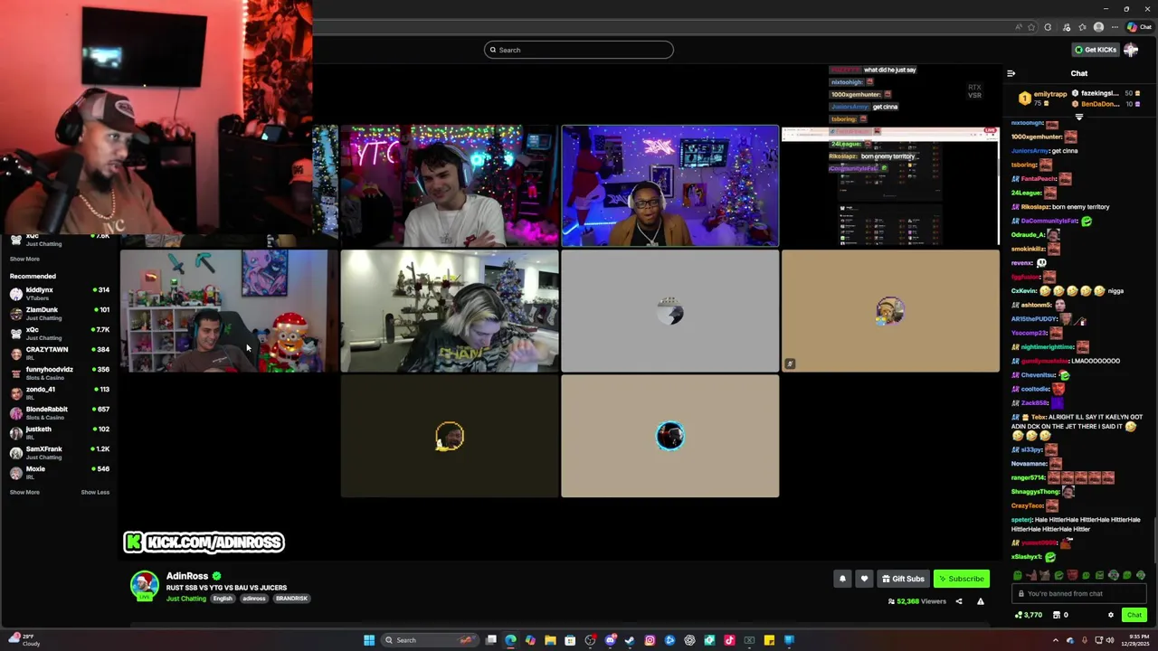Image resolution: width=1158 pixels, height=651 pixels.
Task: Click the first emote in quick emote bar
Action: click(1018, 575)
